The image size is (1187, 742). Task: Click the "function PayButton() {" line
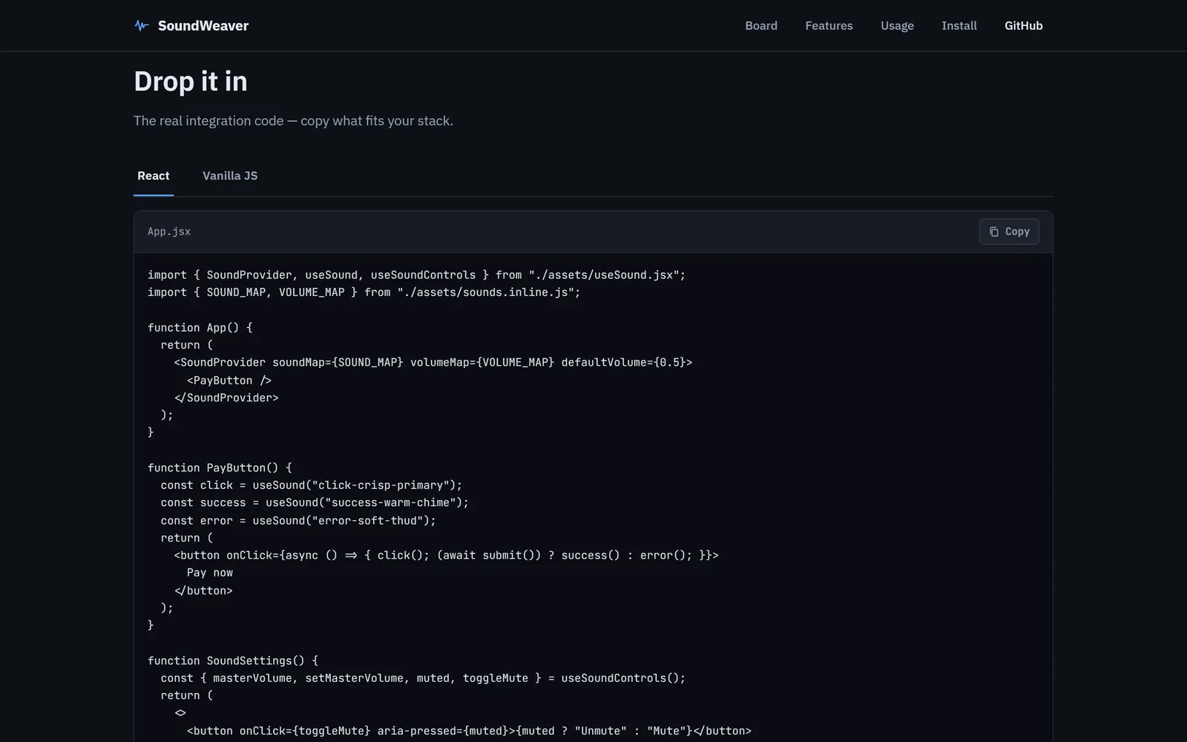(220, 468)
